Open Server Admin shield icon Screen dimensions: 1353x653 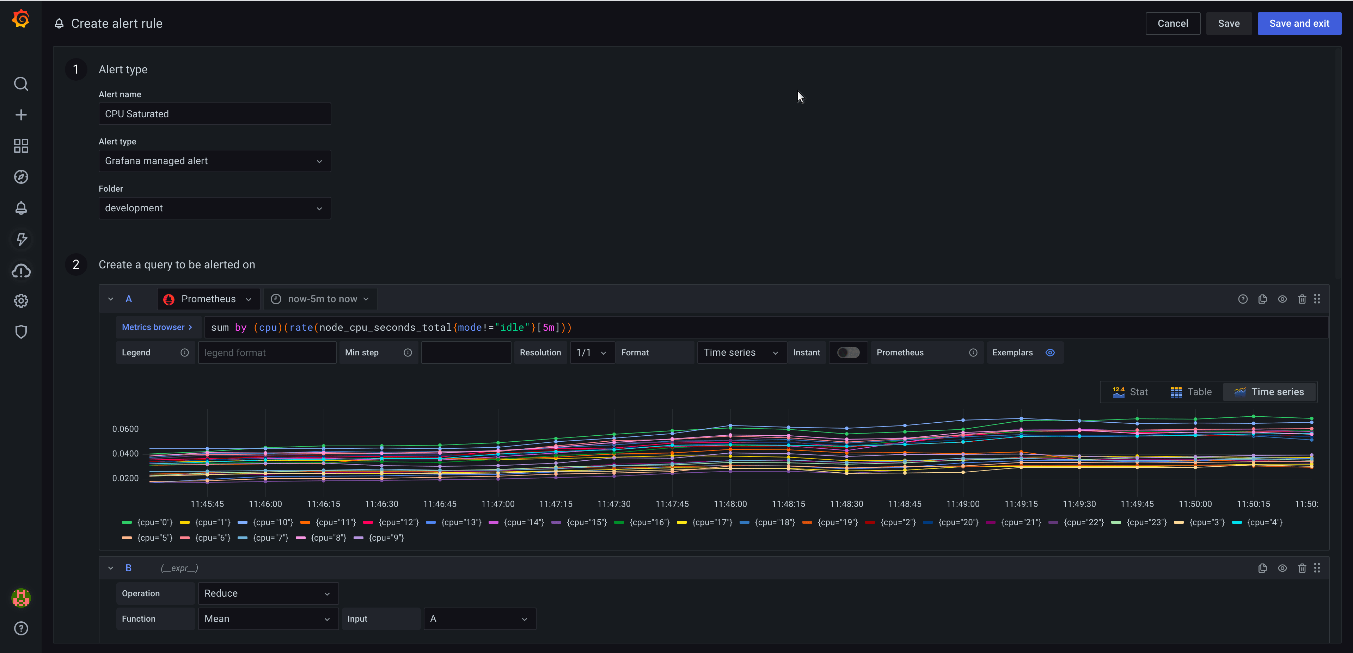[x=21, y=332]
